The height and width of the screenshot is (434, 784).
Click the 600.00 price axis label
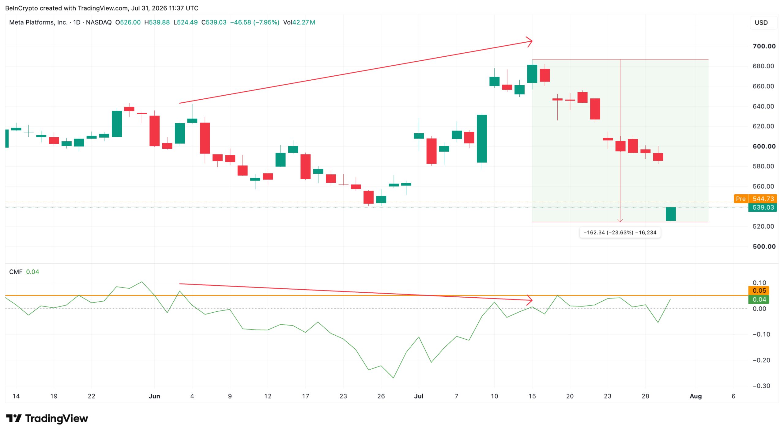pos(764,146)
